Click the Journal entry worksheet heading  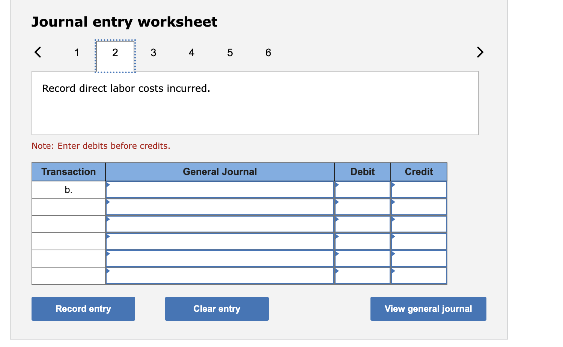[x=124, y=22]
